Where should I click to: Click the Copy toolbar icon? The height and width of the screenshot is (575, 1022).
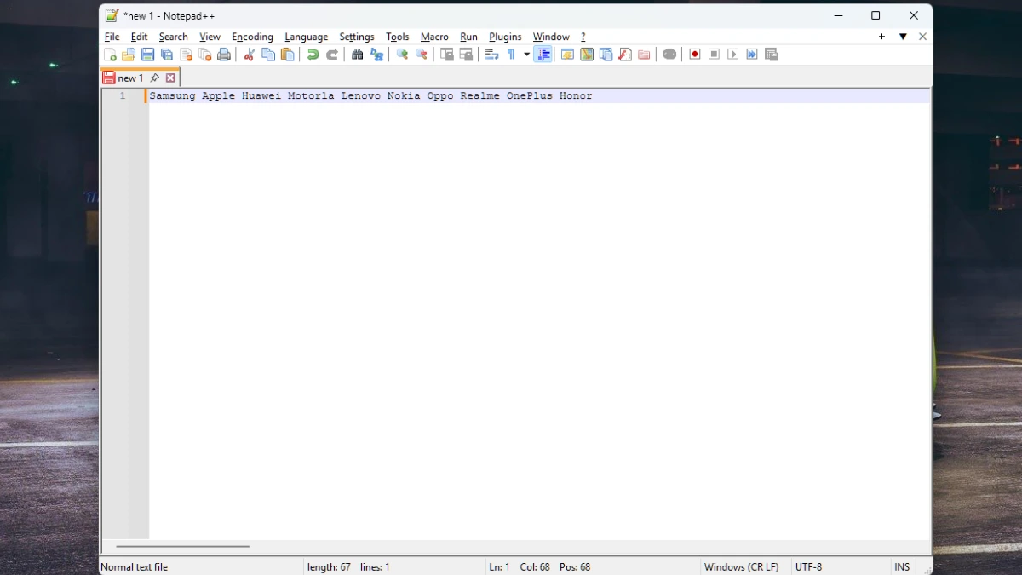(x=268, y=55)
